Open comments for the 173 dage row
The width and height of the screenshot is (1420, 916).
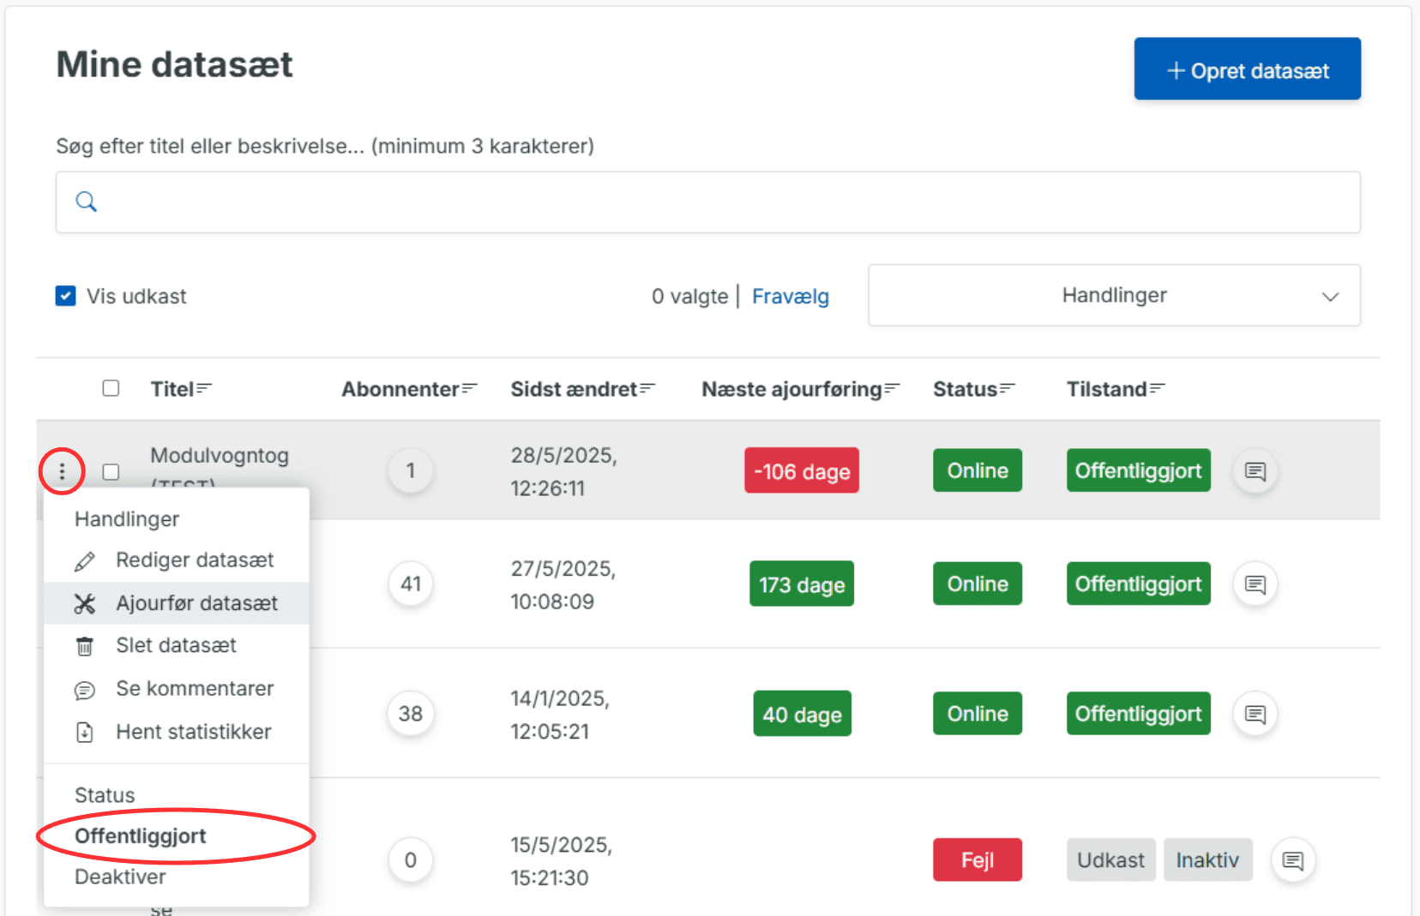pos(1255,584)
